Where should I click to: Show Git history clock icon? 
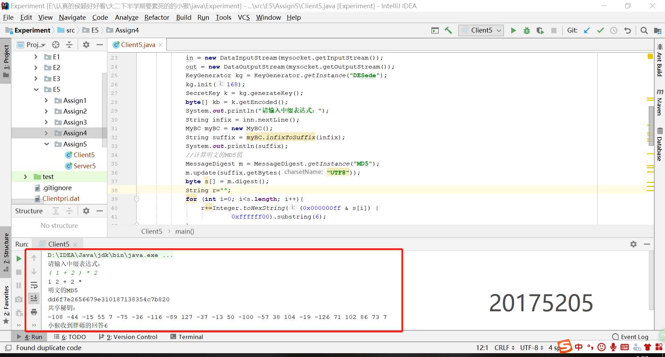point(614,30)
